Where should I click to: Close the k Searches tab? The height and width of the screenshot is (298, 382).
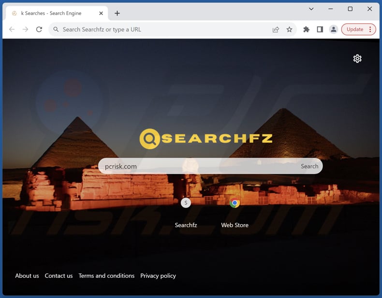click(x=101, y=13)
